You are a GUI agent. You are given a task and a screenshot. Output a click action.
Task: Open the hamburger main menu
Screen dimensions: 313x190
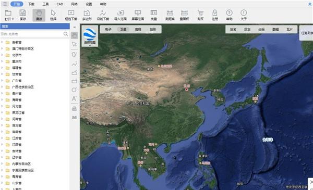pyautogui.click(x=5, y=4)
